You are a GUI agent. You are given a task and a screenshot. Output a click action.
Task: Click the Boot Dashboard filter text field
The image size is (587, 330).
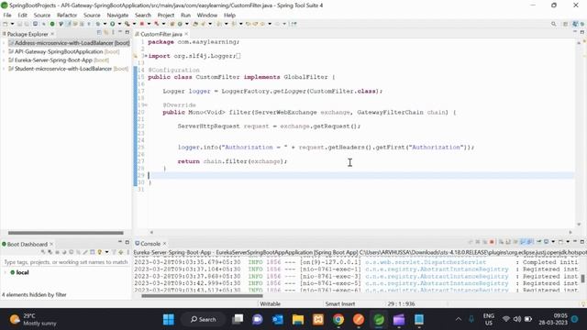coord(65,262)
